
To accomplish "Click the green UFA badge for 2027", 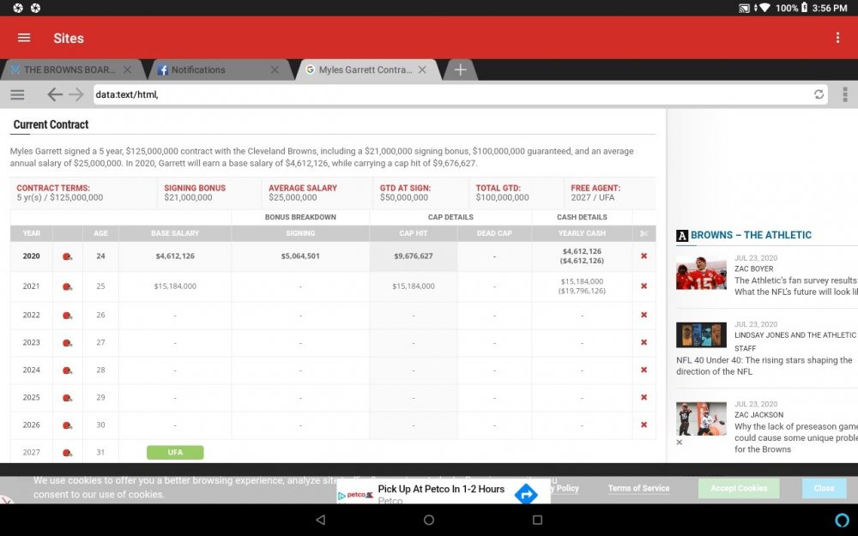I will [175, 452].
